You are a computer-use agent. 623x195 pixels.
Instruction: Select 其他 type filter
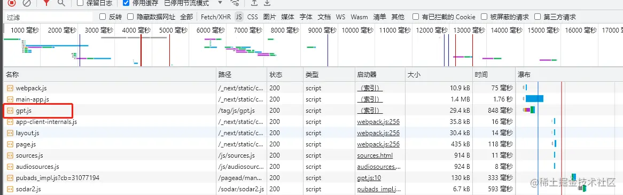coord(398,17)
